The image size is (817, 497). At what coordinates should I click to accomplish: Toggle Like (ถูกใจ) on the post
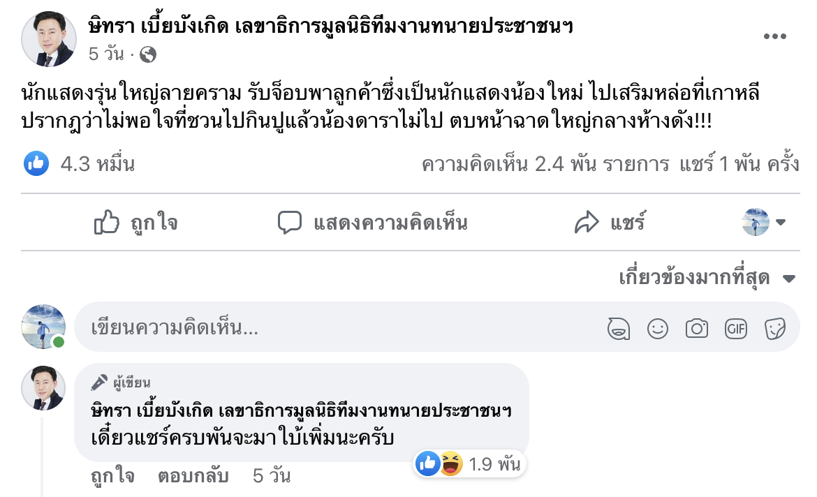pyautogui.click(x=135, y=223)
